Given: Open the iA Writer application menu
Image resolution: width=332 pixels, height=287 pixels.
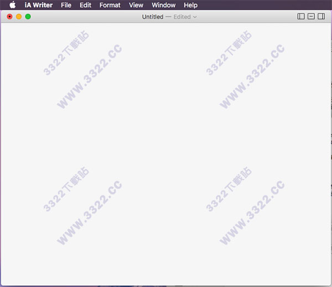Looking at the screenshot, I should click(x=39, y=5).
